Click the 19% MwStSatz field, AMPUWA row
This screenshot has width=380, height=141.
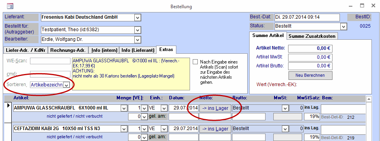coord(312,116)
